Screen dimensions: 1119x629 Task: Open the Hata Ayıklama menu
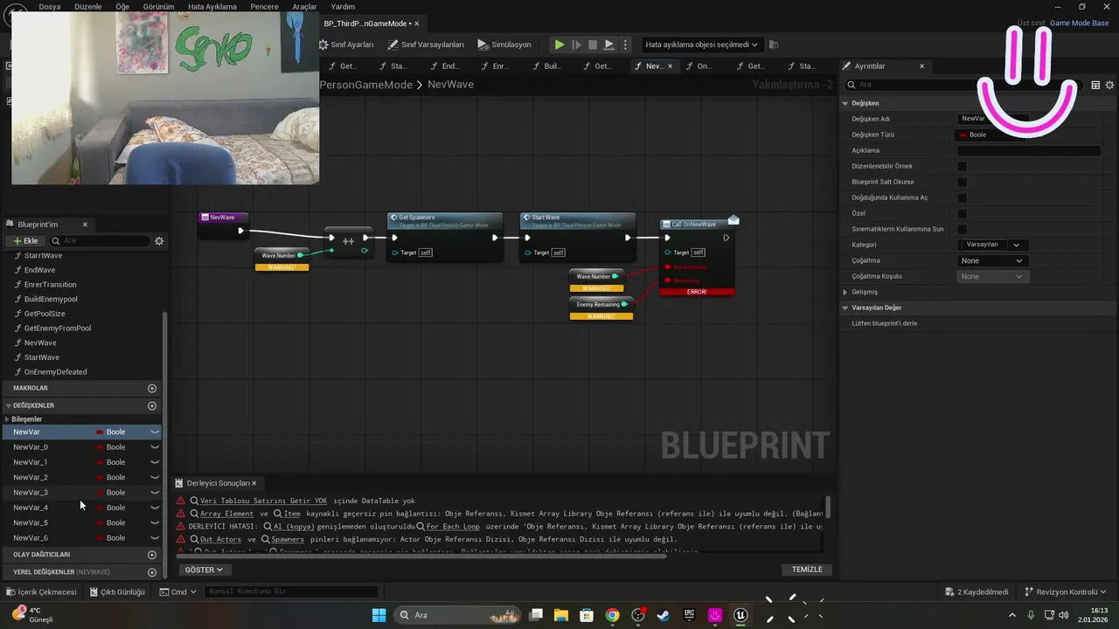[x=212, y=7]
